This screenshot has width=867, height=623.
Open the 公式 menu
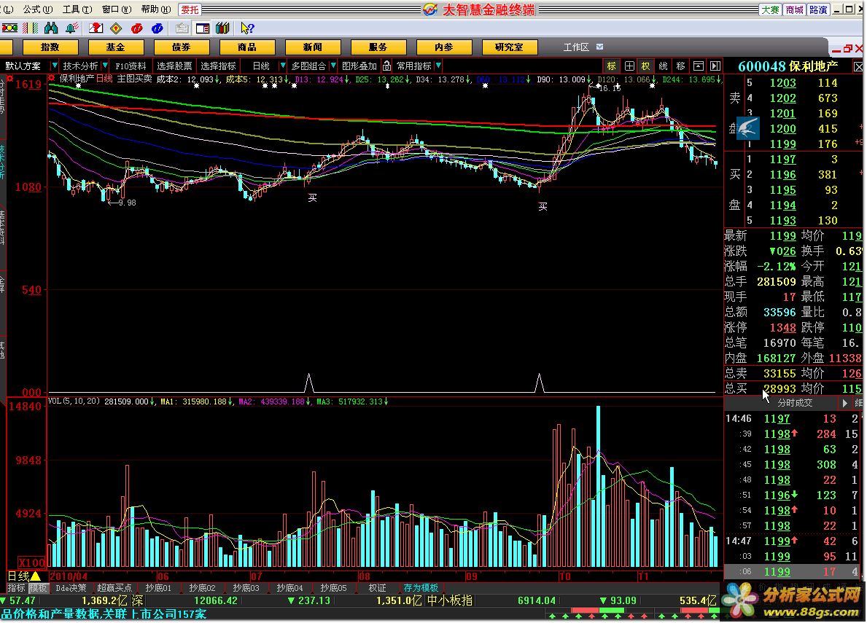38,9
